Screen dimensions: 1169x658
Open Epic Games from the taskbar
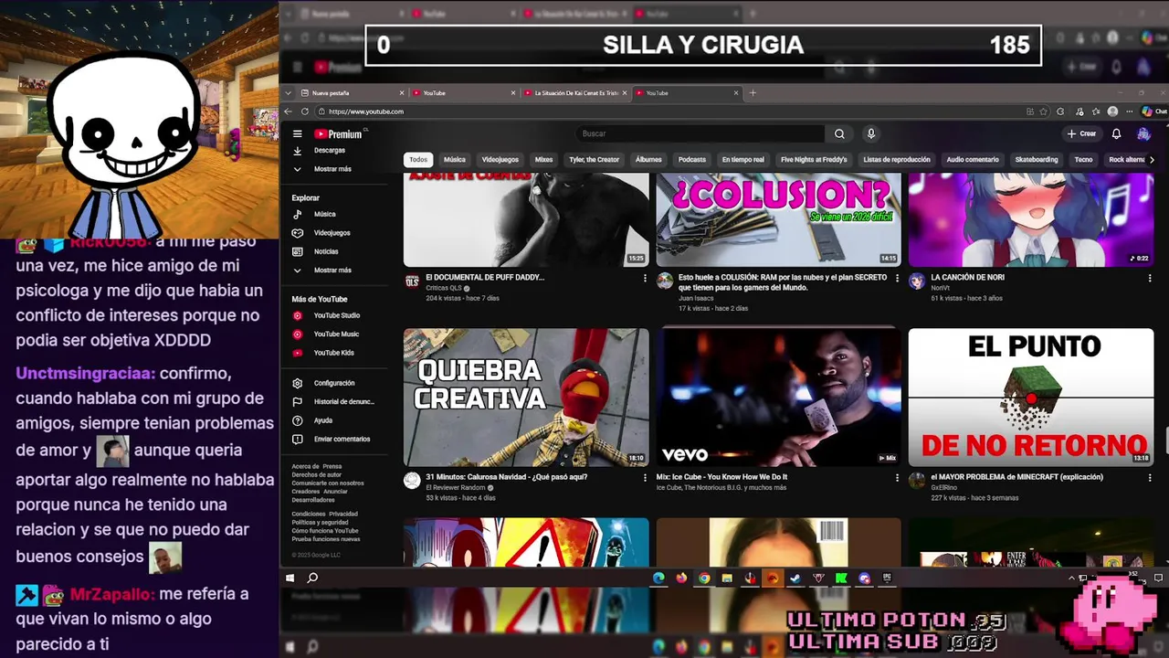click(887, 578)
